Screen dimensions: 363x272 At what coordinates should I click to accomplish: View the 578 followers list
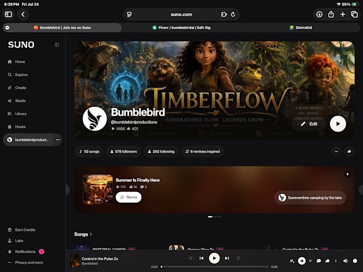pyautogui.click(x=124, y=151)
